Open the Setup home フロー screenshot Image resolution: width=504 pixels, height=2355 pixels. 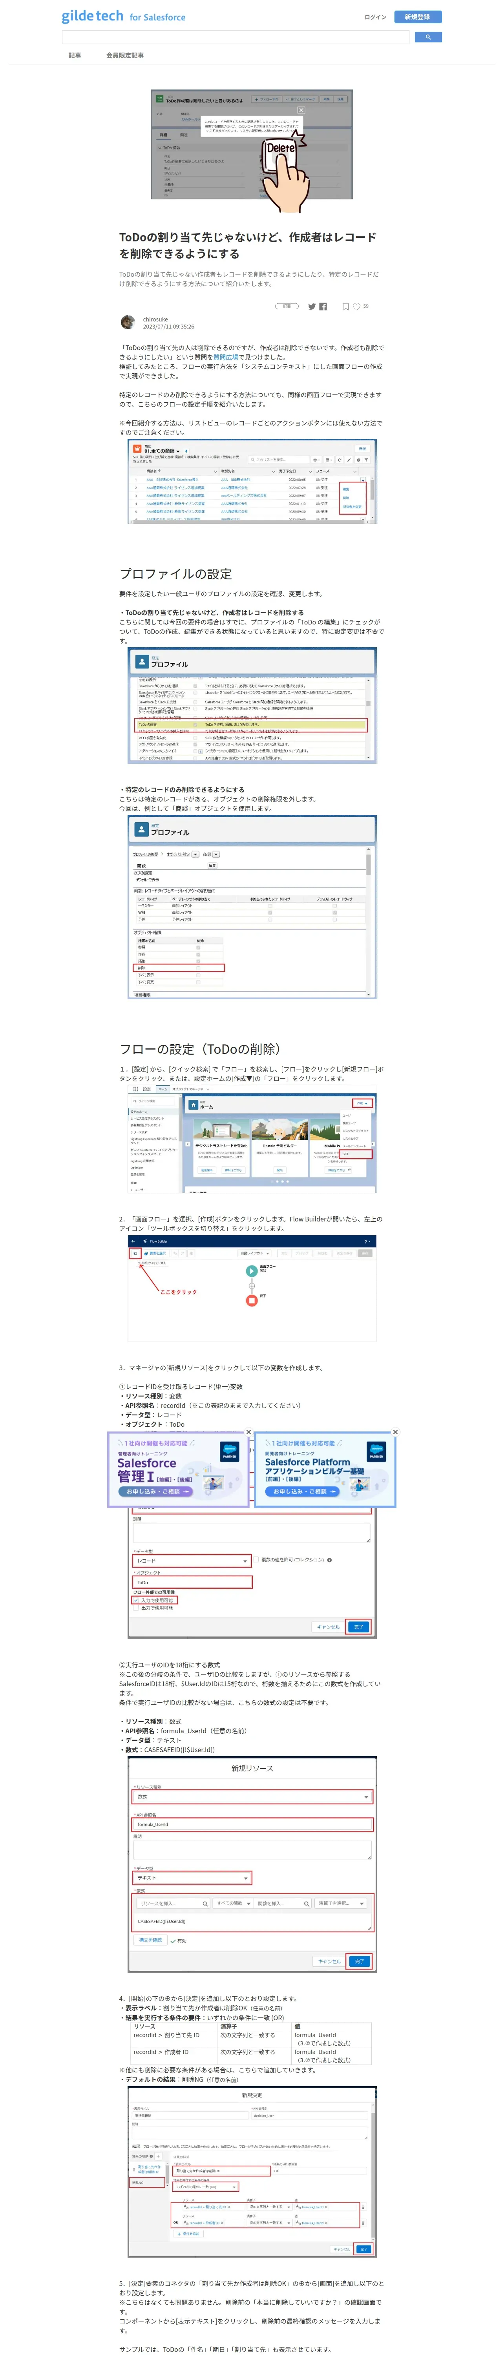pyautogui.click(x=252, y=1138)
